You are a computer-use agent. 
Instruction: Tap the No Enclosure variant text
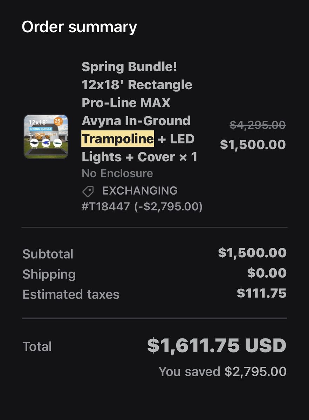(x=117, y=173)
